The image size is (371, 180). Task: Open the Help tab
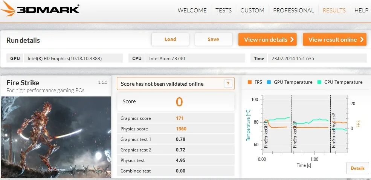tap(361, 11)
